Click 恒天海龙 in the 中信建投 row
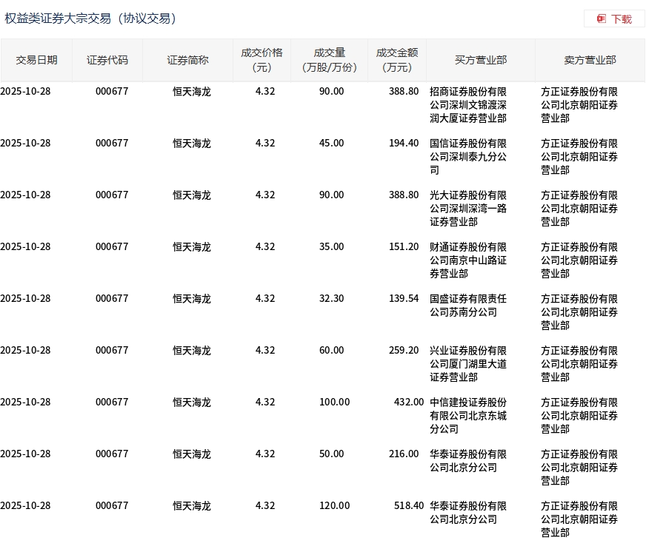646x549 pixels. (x=192, y=402)
